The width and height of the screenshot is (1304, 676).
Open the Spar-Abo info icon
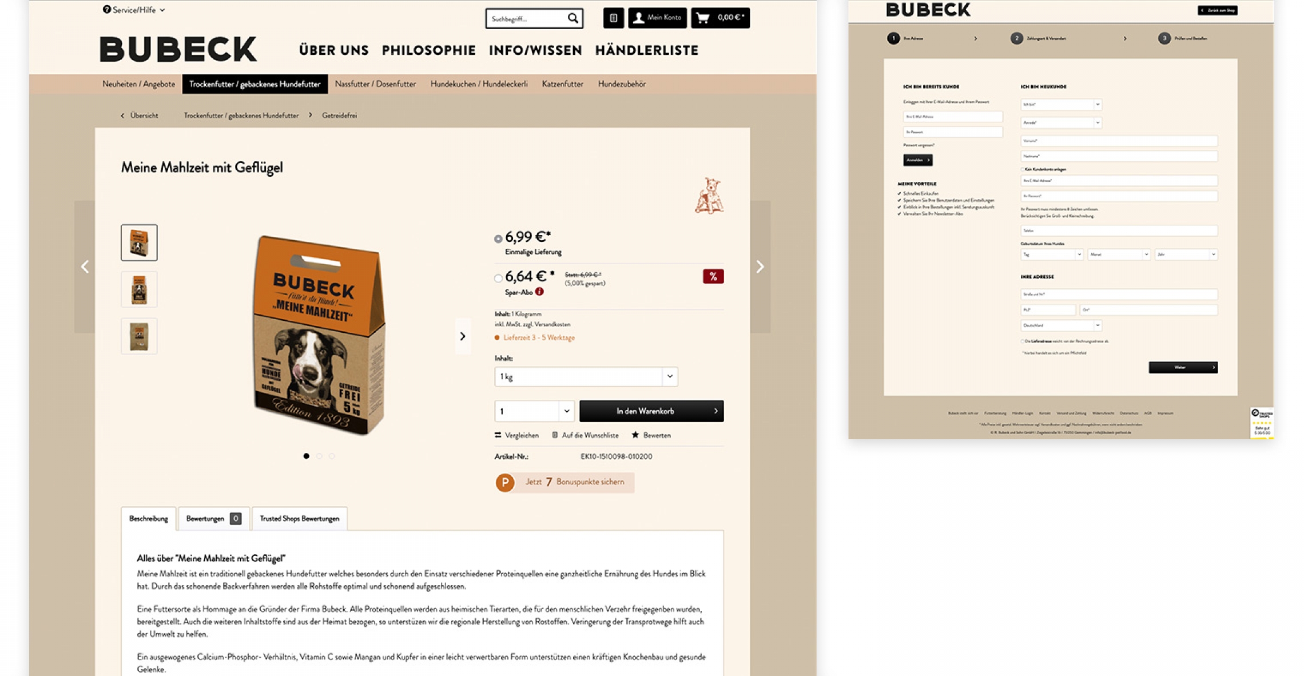[x=539, y=292]
